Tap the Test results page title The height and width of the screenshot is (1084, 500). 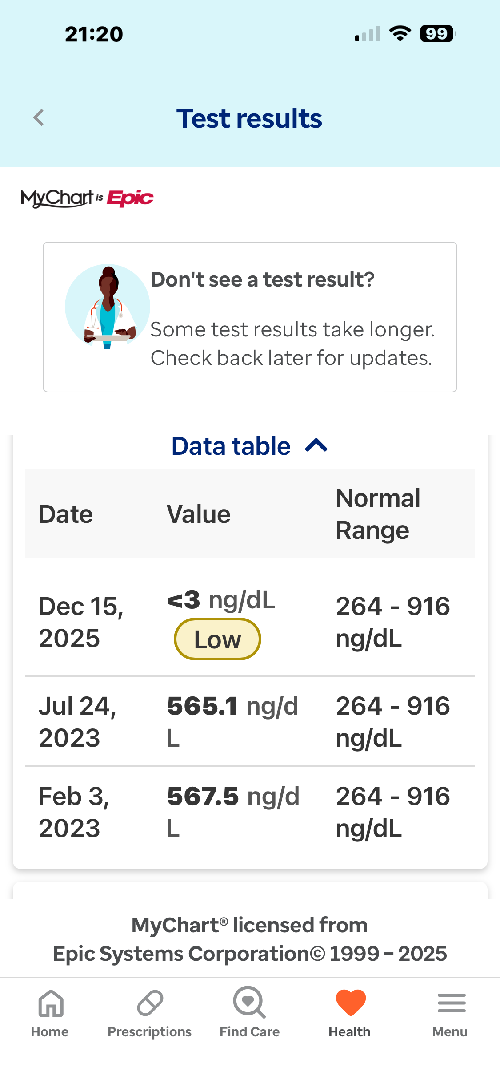[249, 118]
